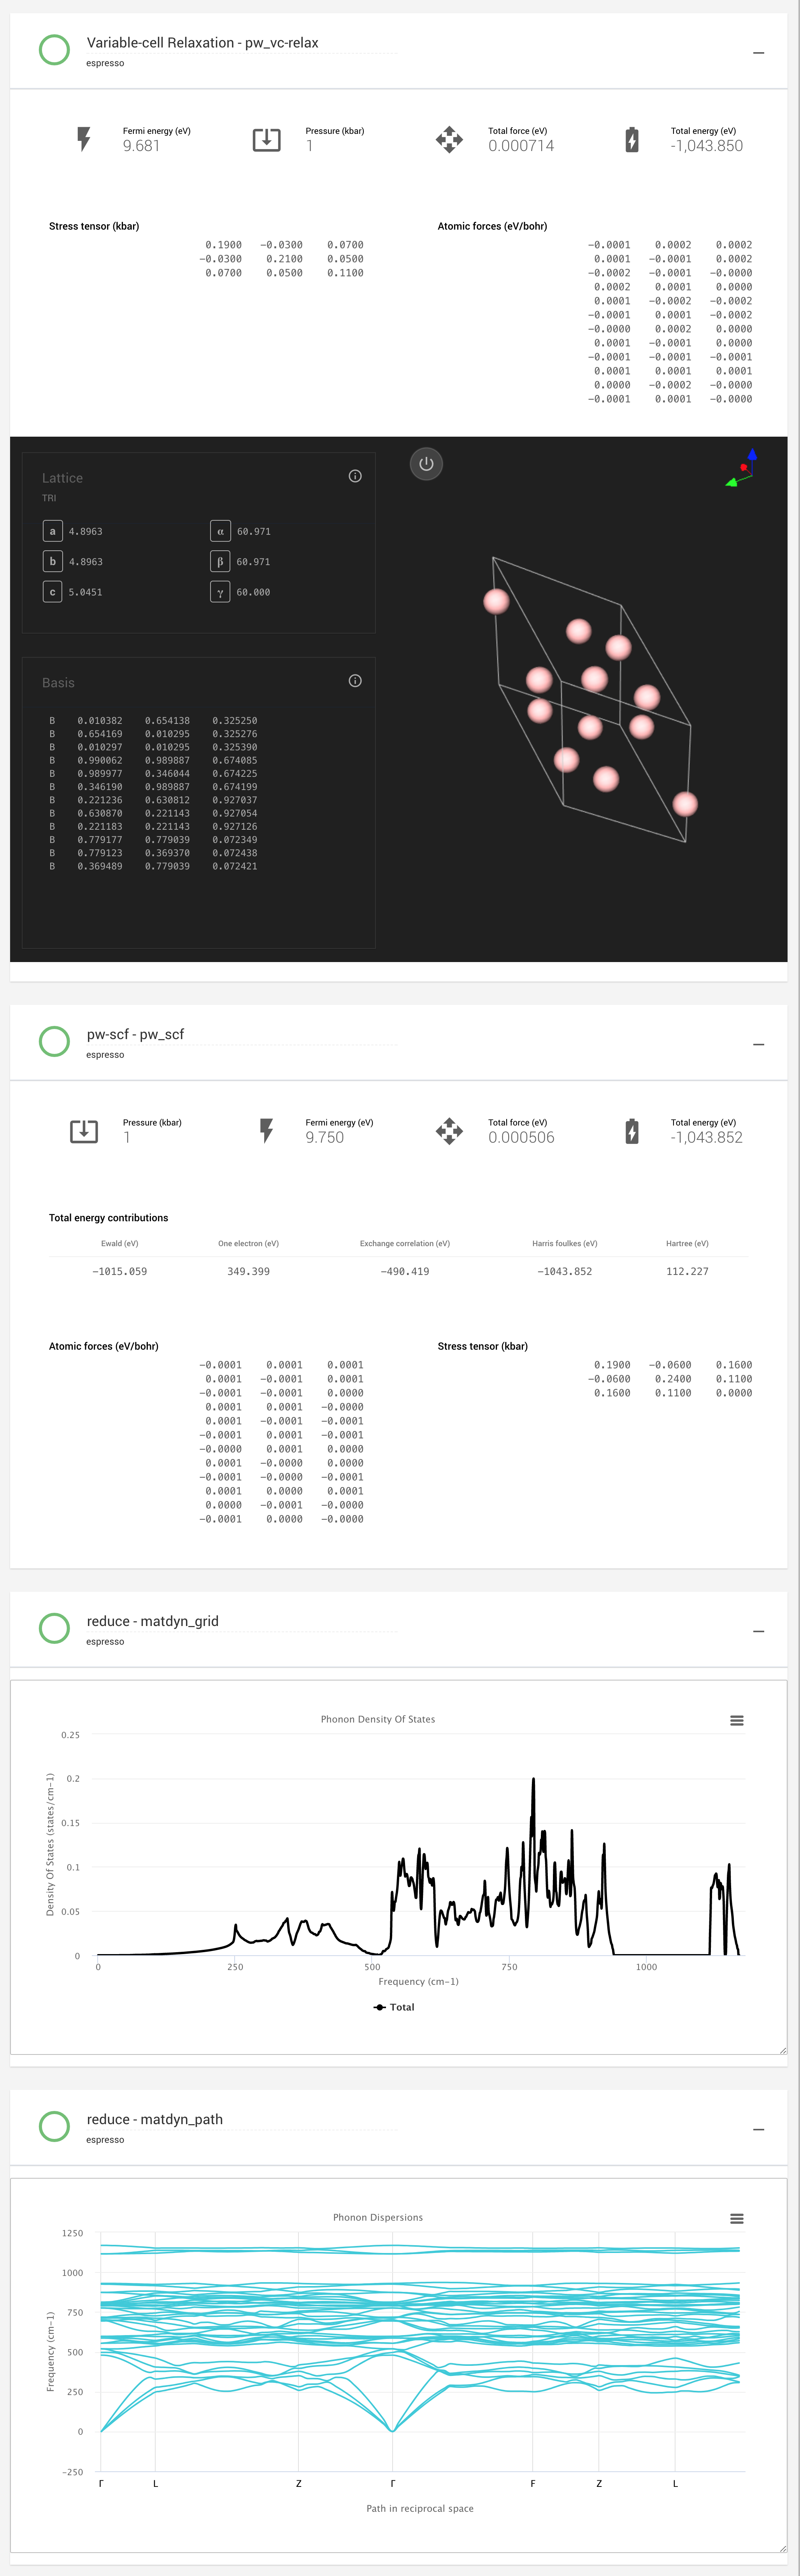The width and height of the screenshot is (800, 2576).
Task: Click the Phonon Density Of States chart title
Action: coord(378,1720)
